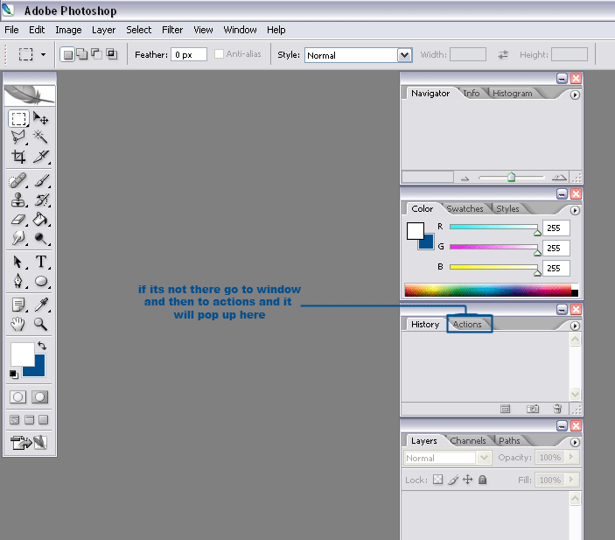This screenshot has width=615, height=540.
Task: Open the tool preset picker arrow
Action: tap(43, 54)
